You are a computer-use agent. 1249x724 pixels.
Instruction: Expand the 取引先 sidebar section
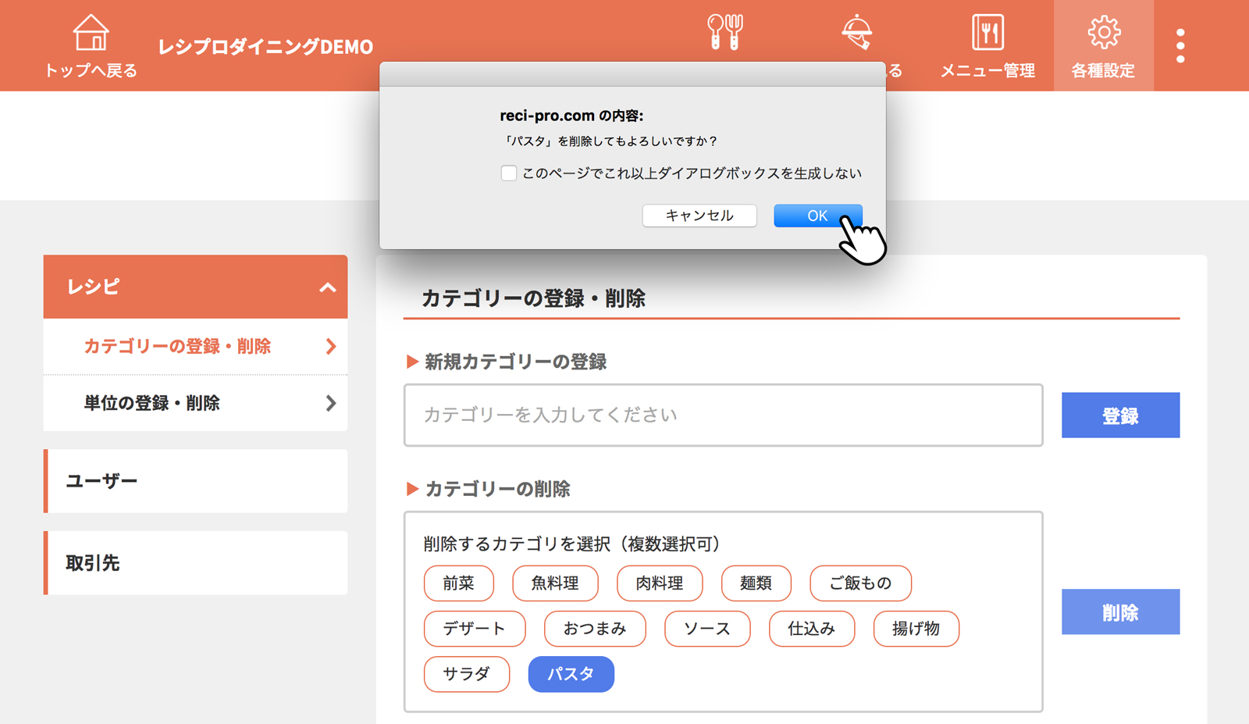(195, 563)
